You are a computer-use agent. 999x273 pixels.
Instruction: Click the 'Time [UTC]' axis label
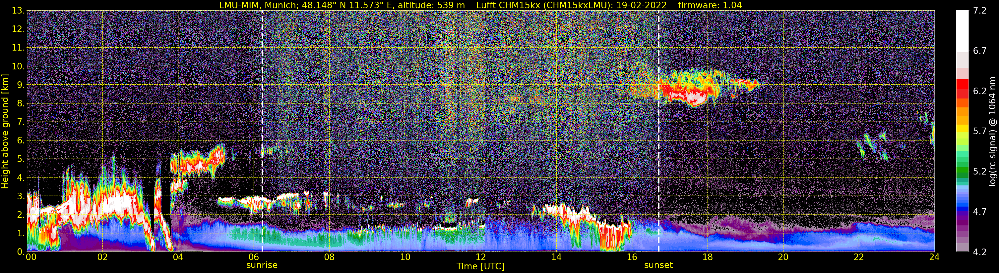pos(480,266)
